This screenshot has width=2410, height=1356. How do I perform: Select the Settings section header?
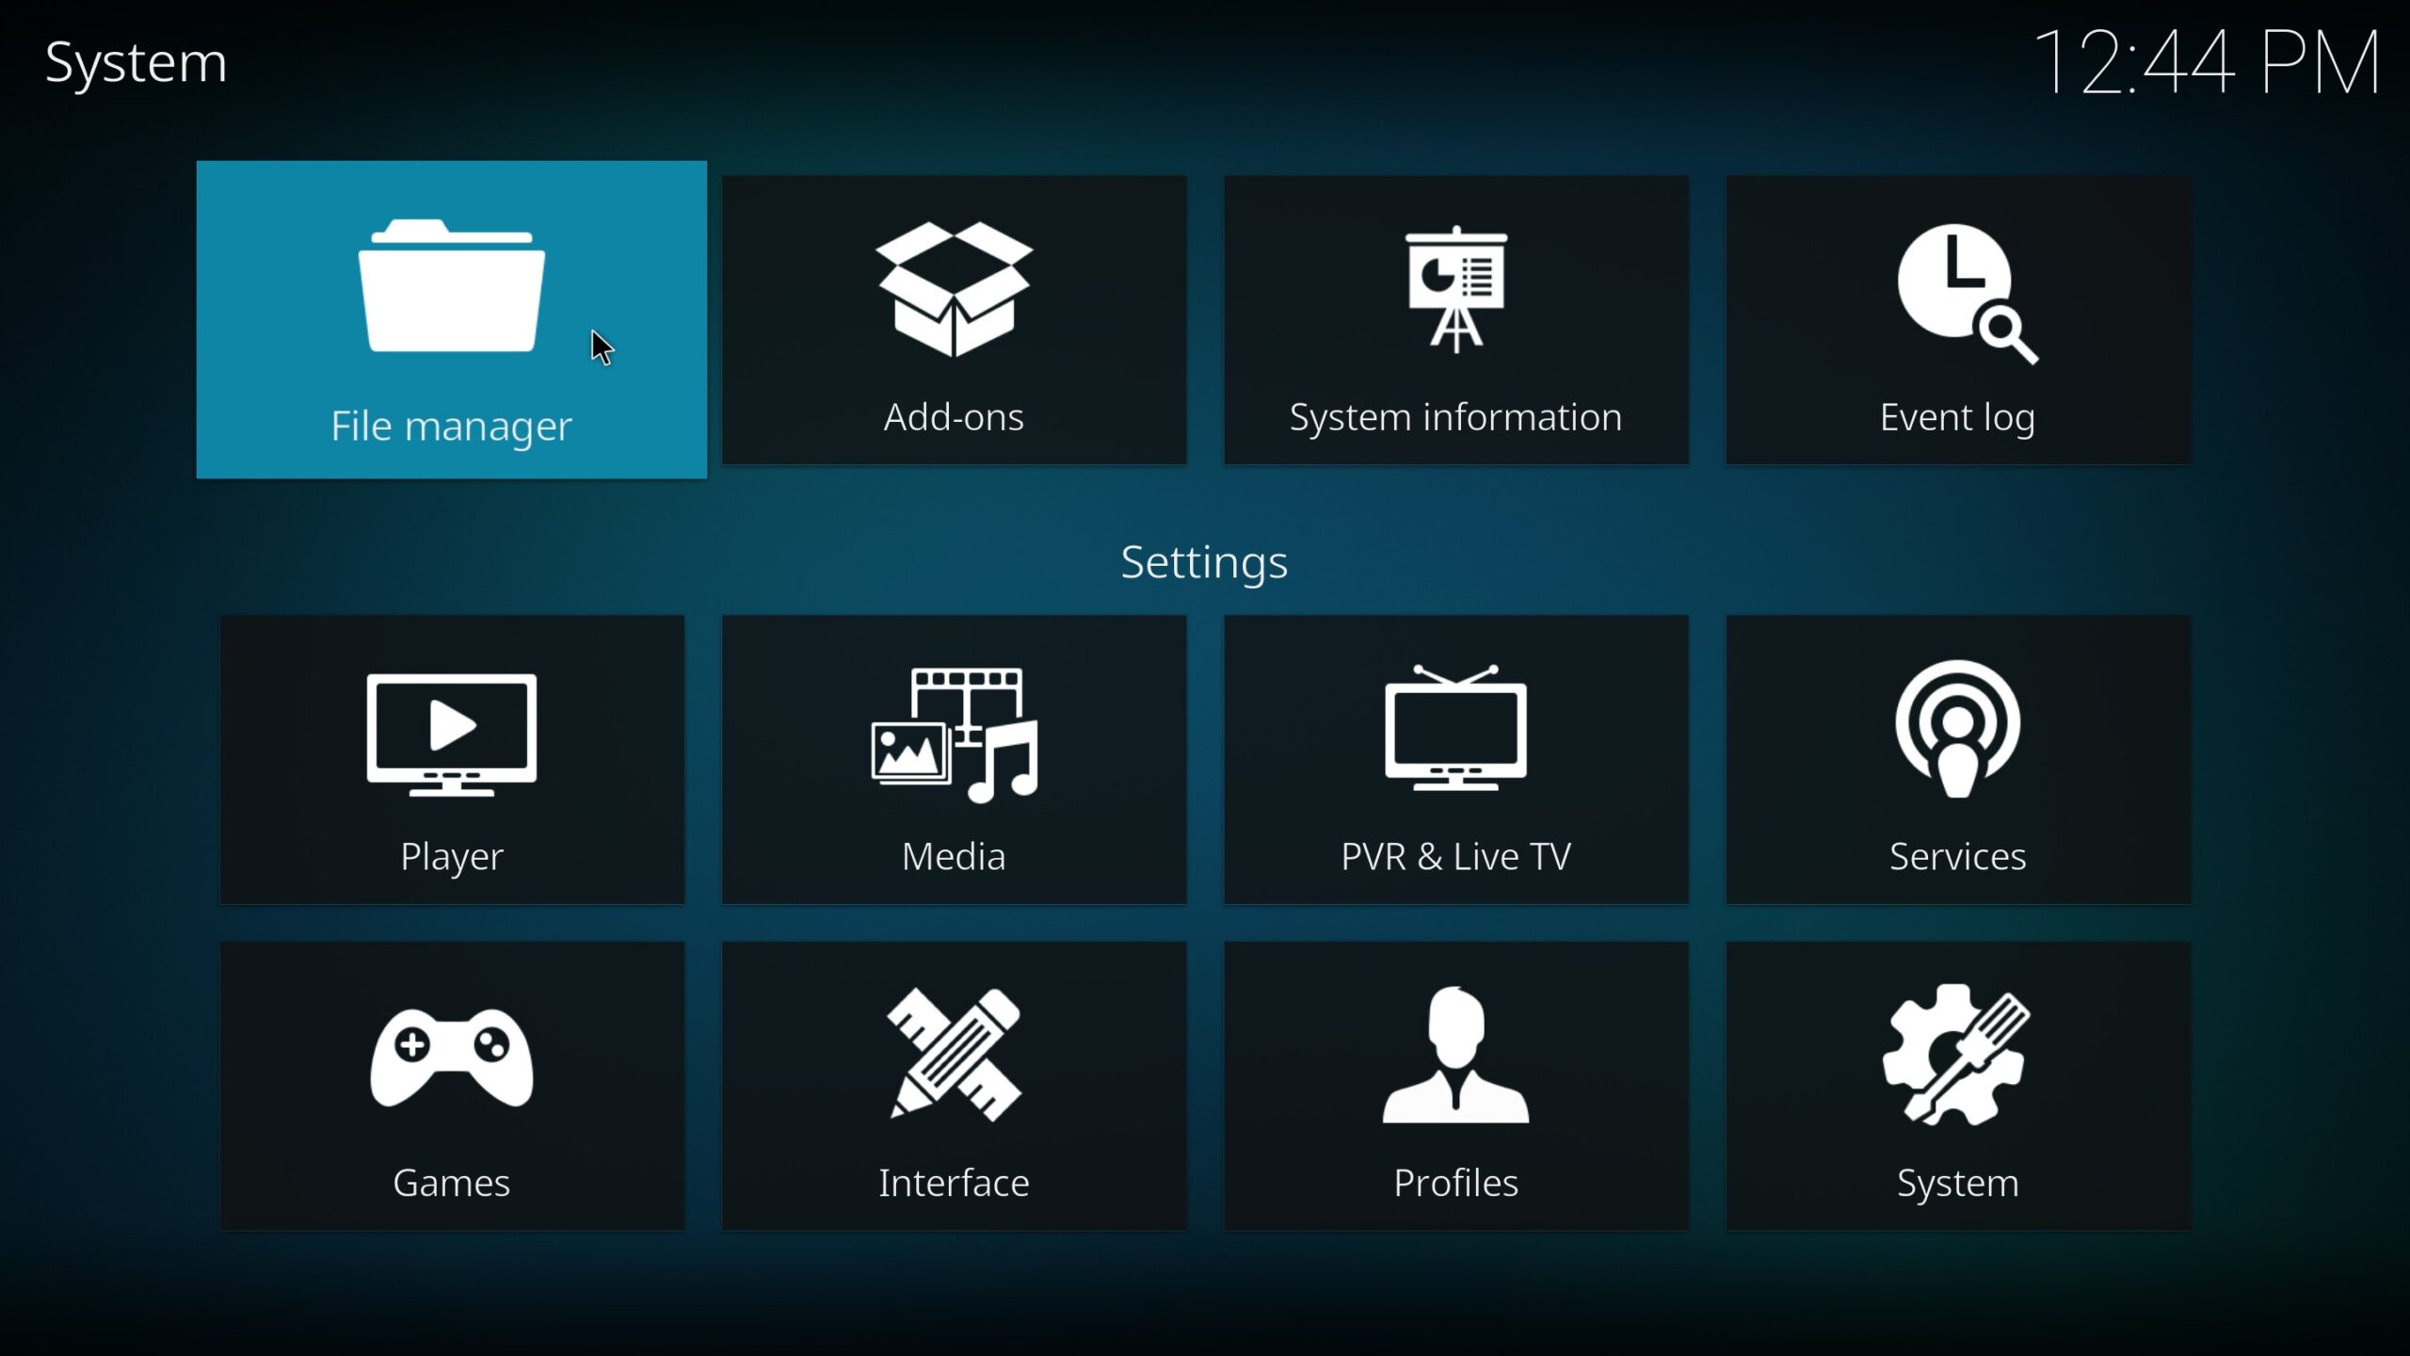click(x=1203, y=561)
